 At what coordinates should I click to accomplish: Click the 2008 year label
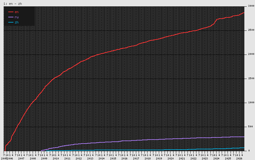click(33, 158)
